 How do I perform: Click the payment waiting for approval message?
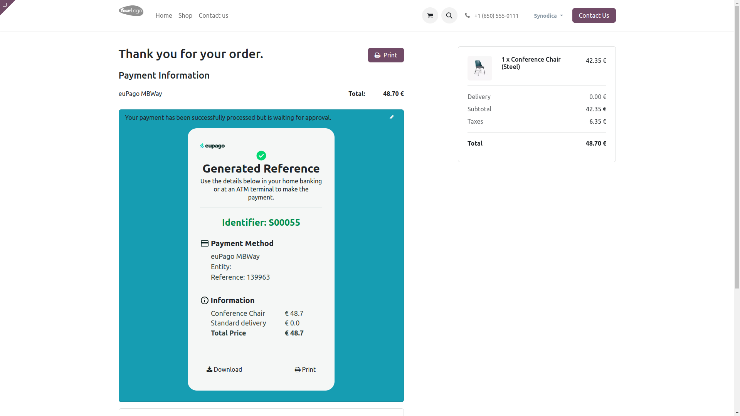click(x=228, y=117)
